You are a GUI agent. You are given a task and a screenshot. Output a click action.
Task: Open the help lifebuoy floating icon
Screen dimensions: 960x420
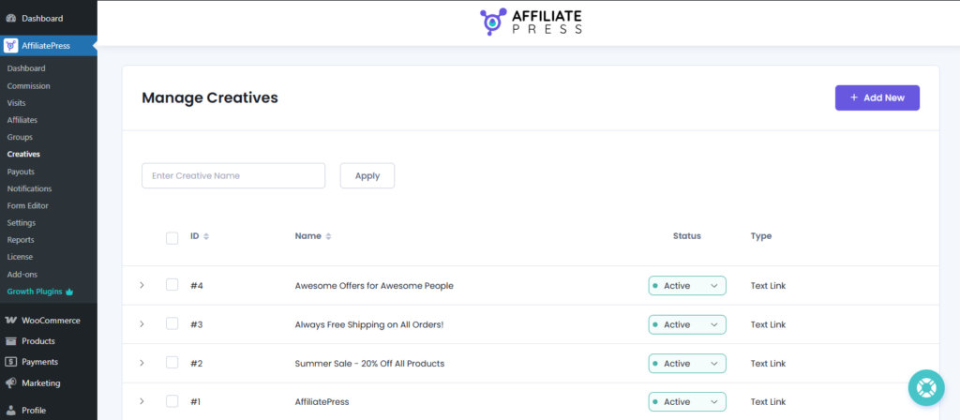coord(925,388)
